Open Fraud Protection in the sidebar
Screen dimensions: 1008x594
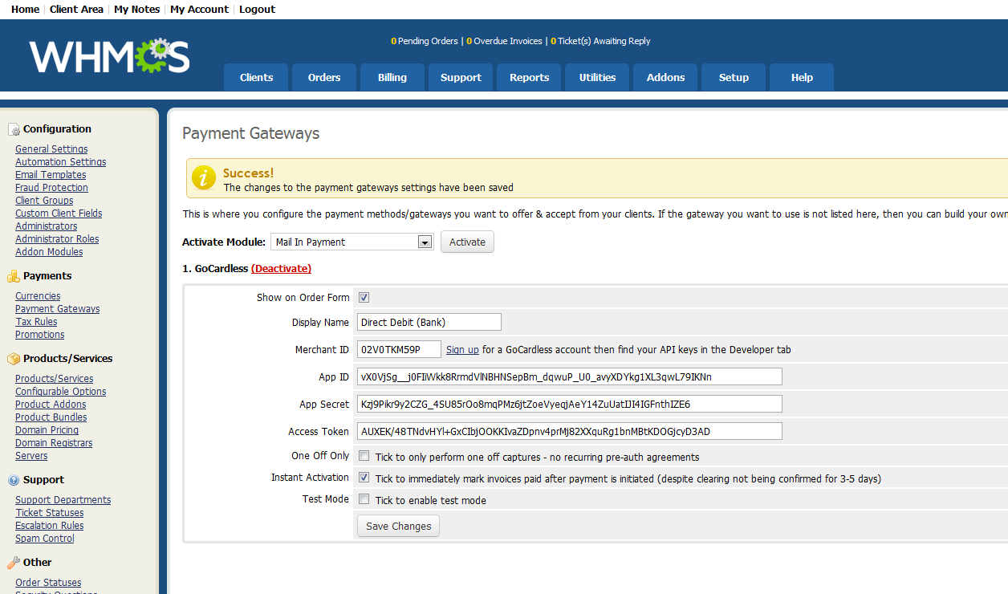[x=51, y=188]
